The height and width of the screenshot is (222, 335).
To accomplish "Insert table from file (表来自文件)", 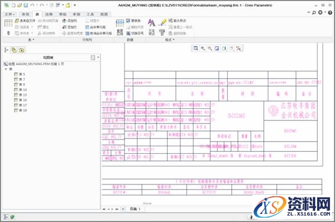I will coord(25,21).
